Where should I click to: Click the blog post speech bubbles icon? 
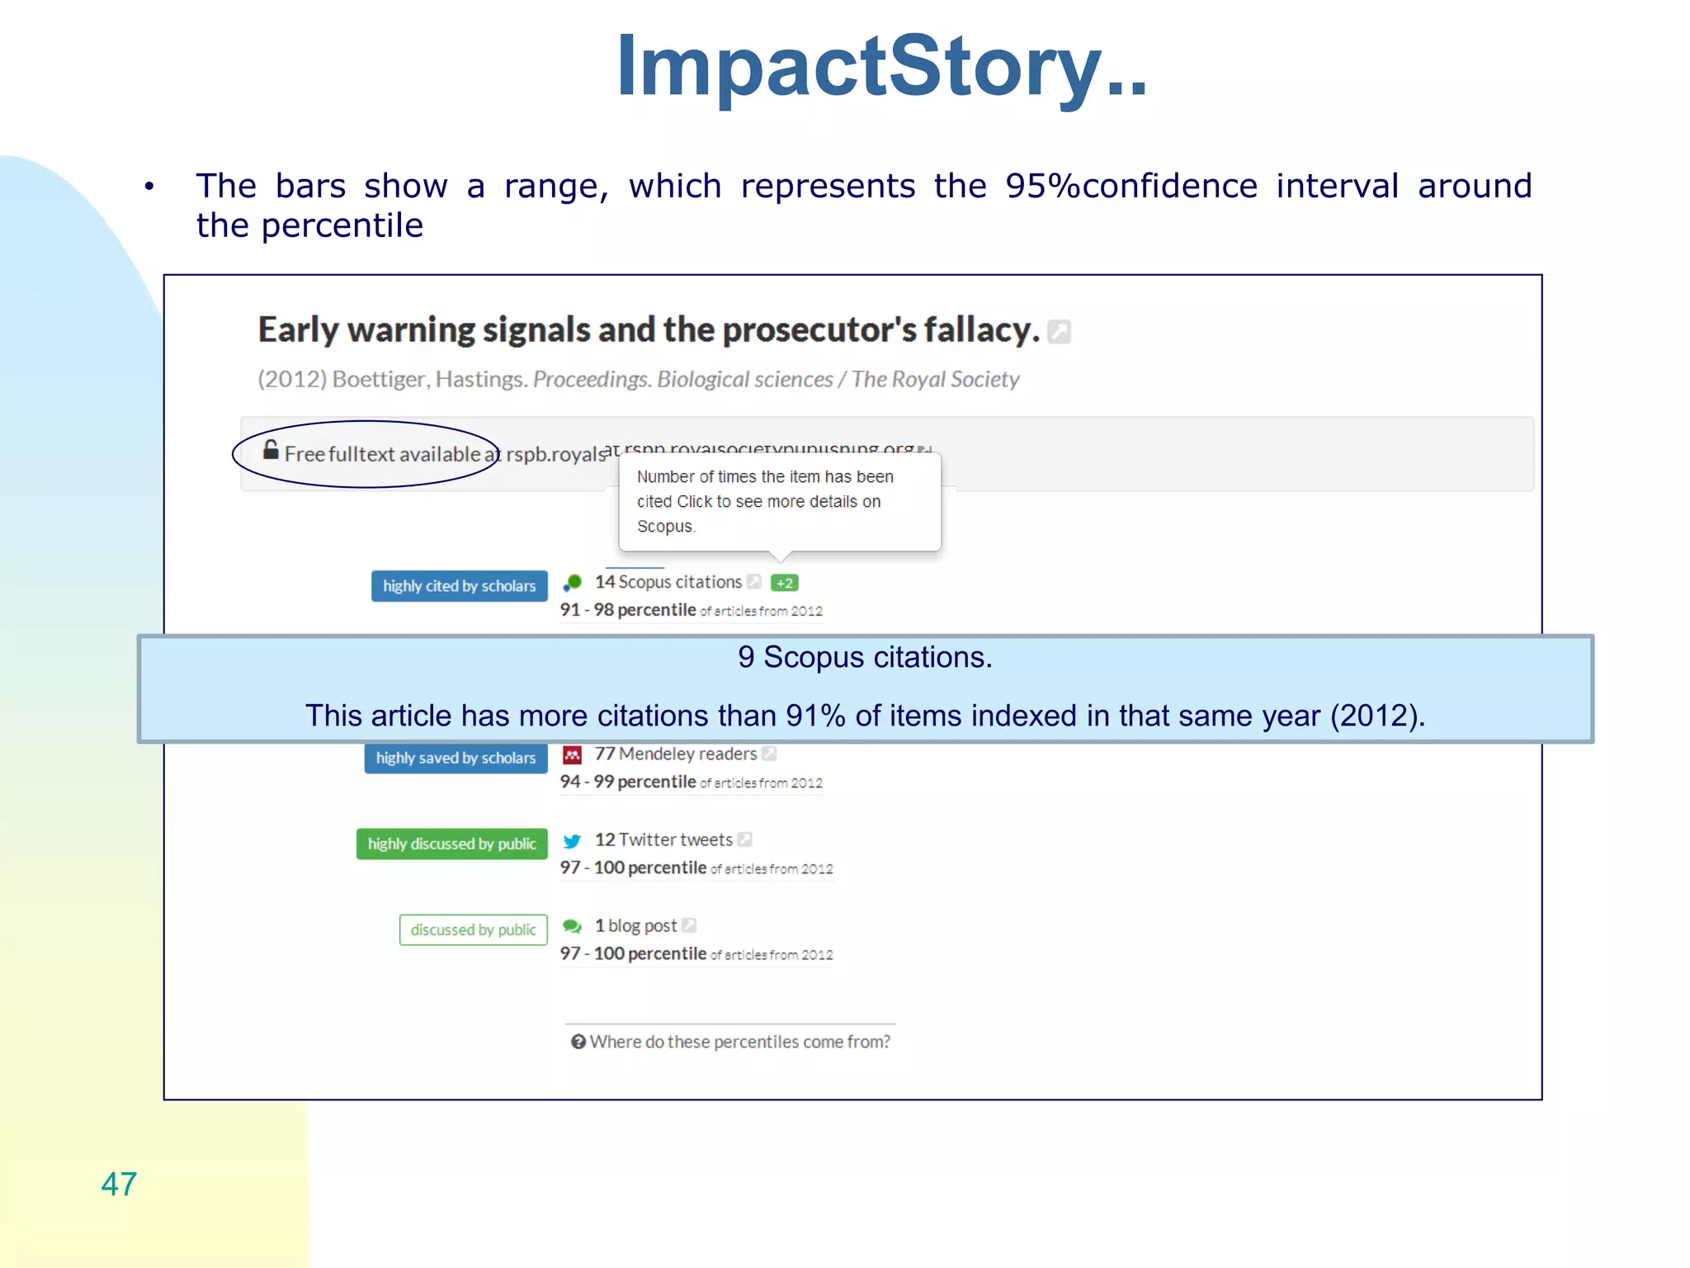(572, 927)
